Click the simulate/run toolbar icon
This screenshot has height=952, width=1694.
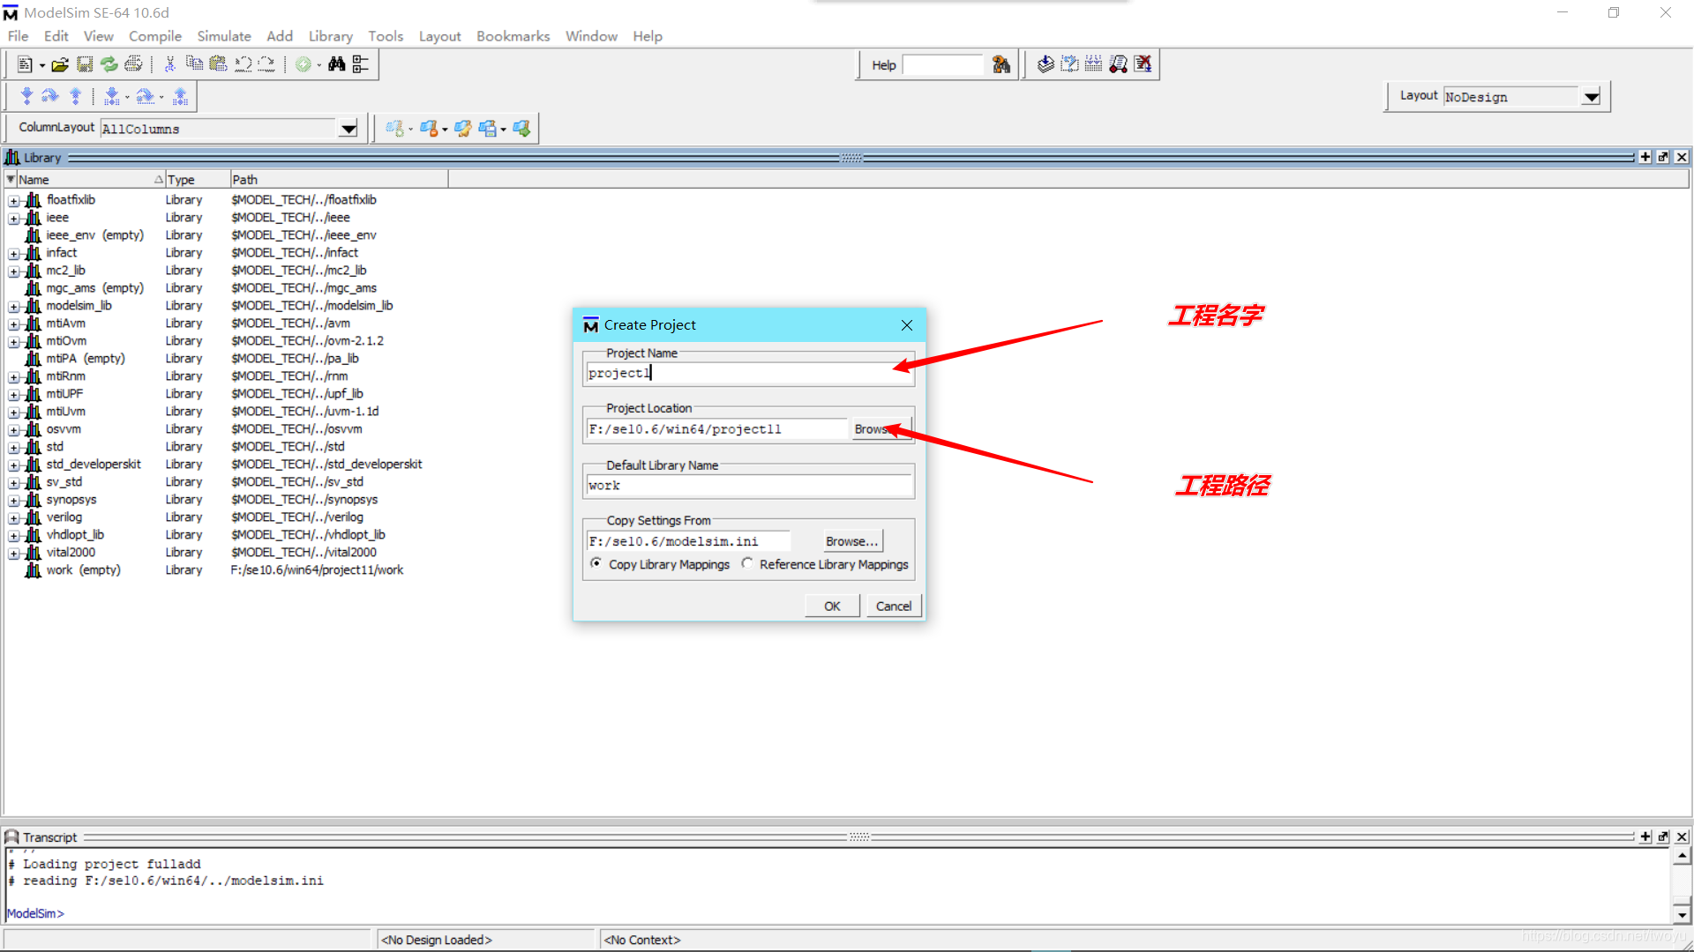[304, 64]
